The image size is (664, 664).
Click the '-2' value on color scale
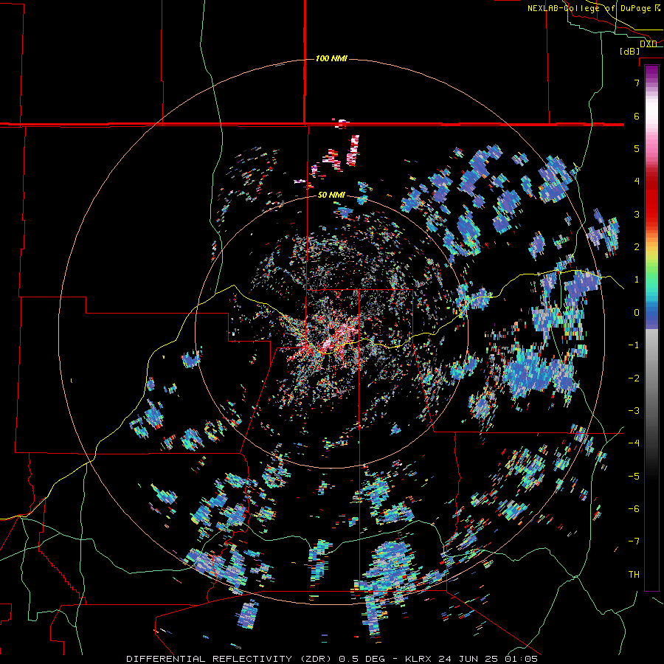[634, 378]
